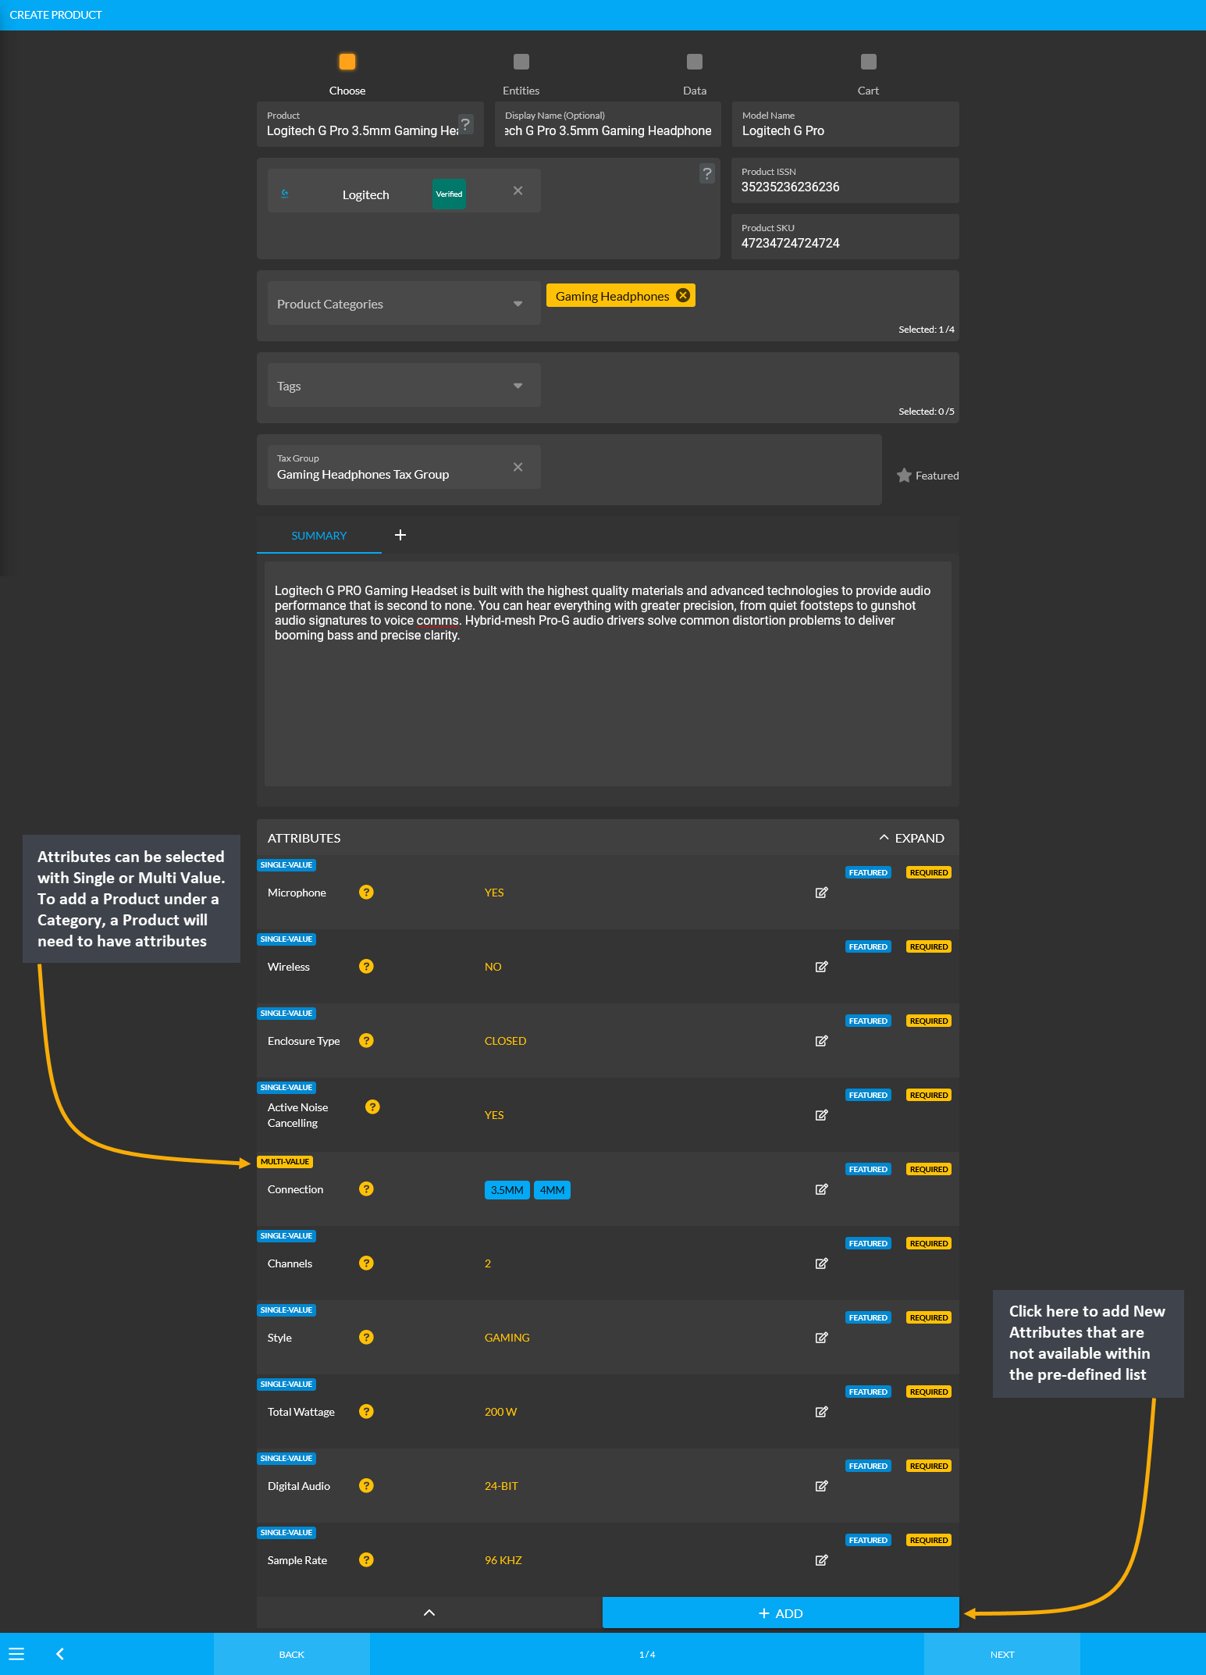1206x1675 pixels.
Task: Edit the Channels attribute value
Action: pos(821,1263)
